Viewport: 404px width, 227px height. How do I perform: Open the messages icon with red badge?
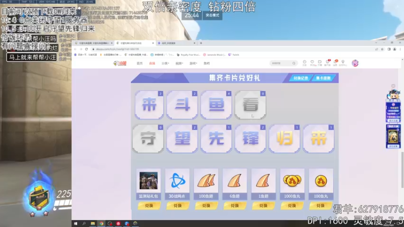coord(335,63)
